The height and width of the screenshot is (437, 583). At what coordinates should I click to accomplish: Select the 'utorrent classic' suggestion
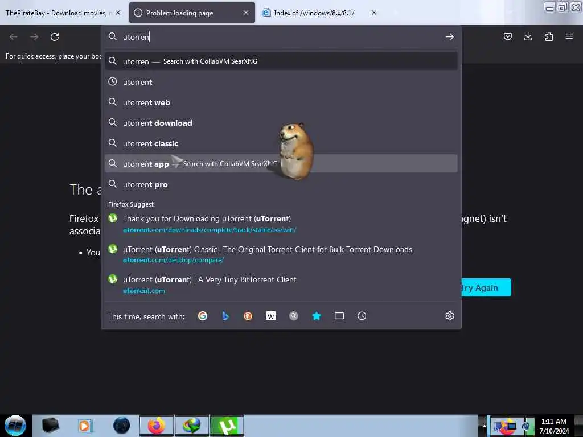coord(281,143)
